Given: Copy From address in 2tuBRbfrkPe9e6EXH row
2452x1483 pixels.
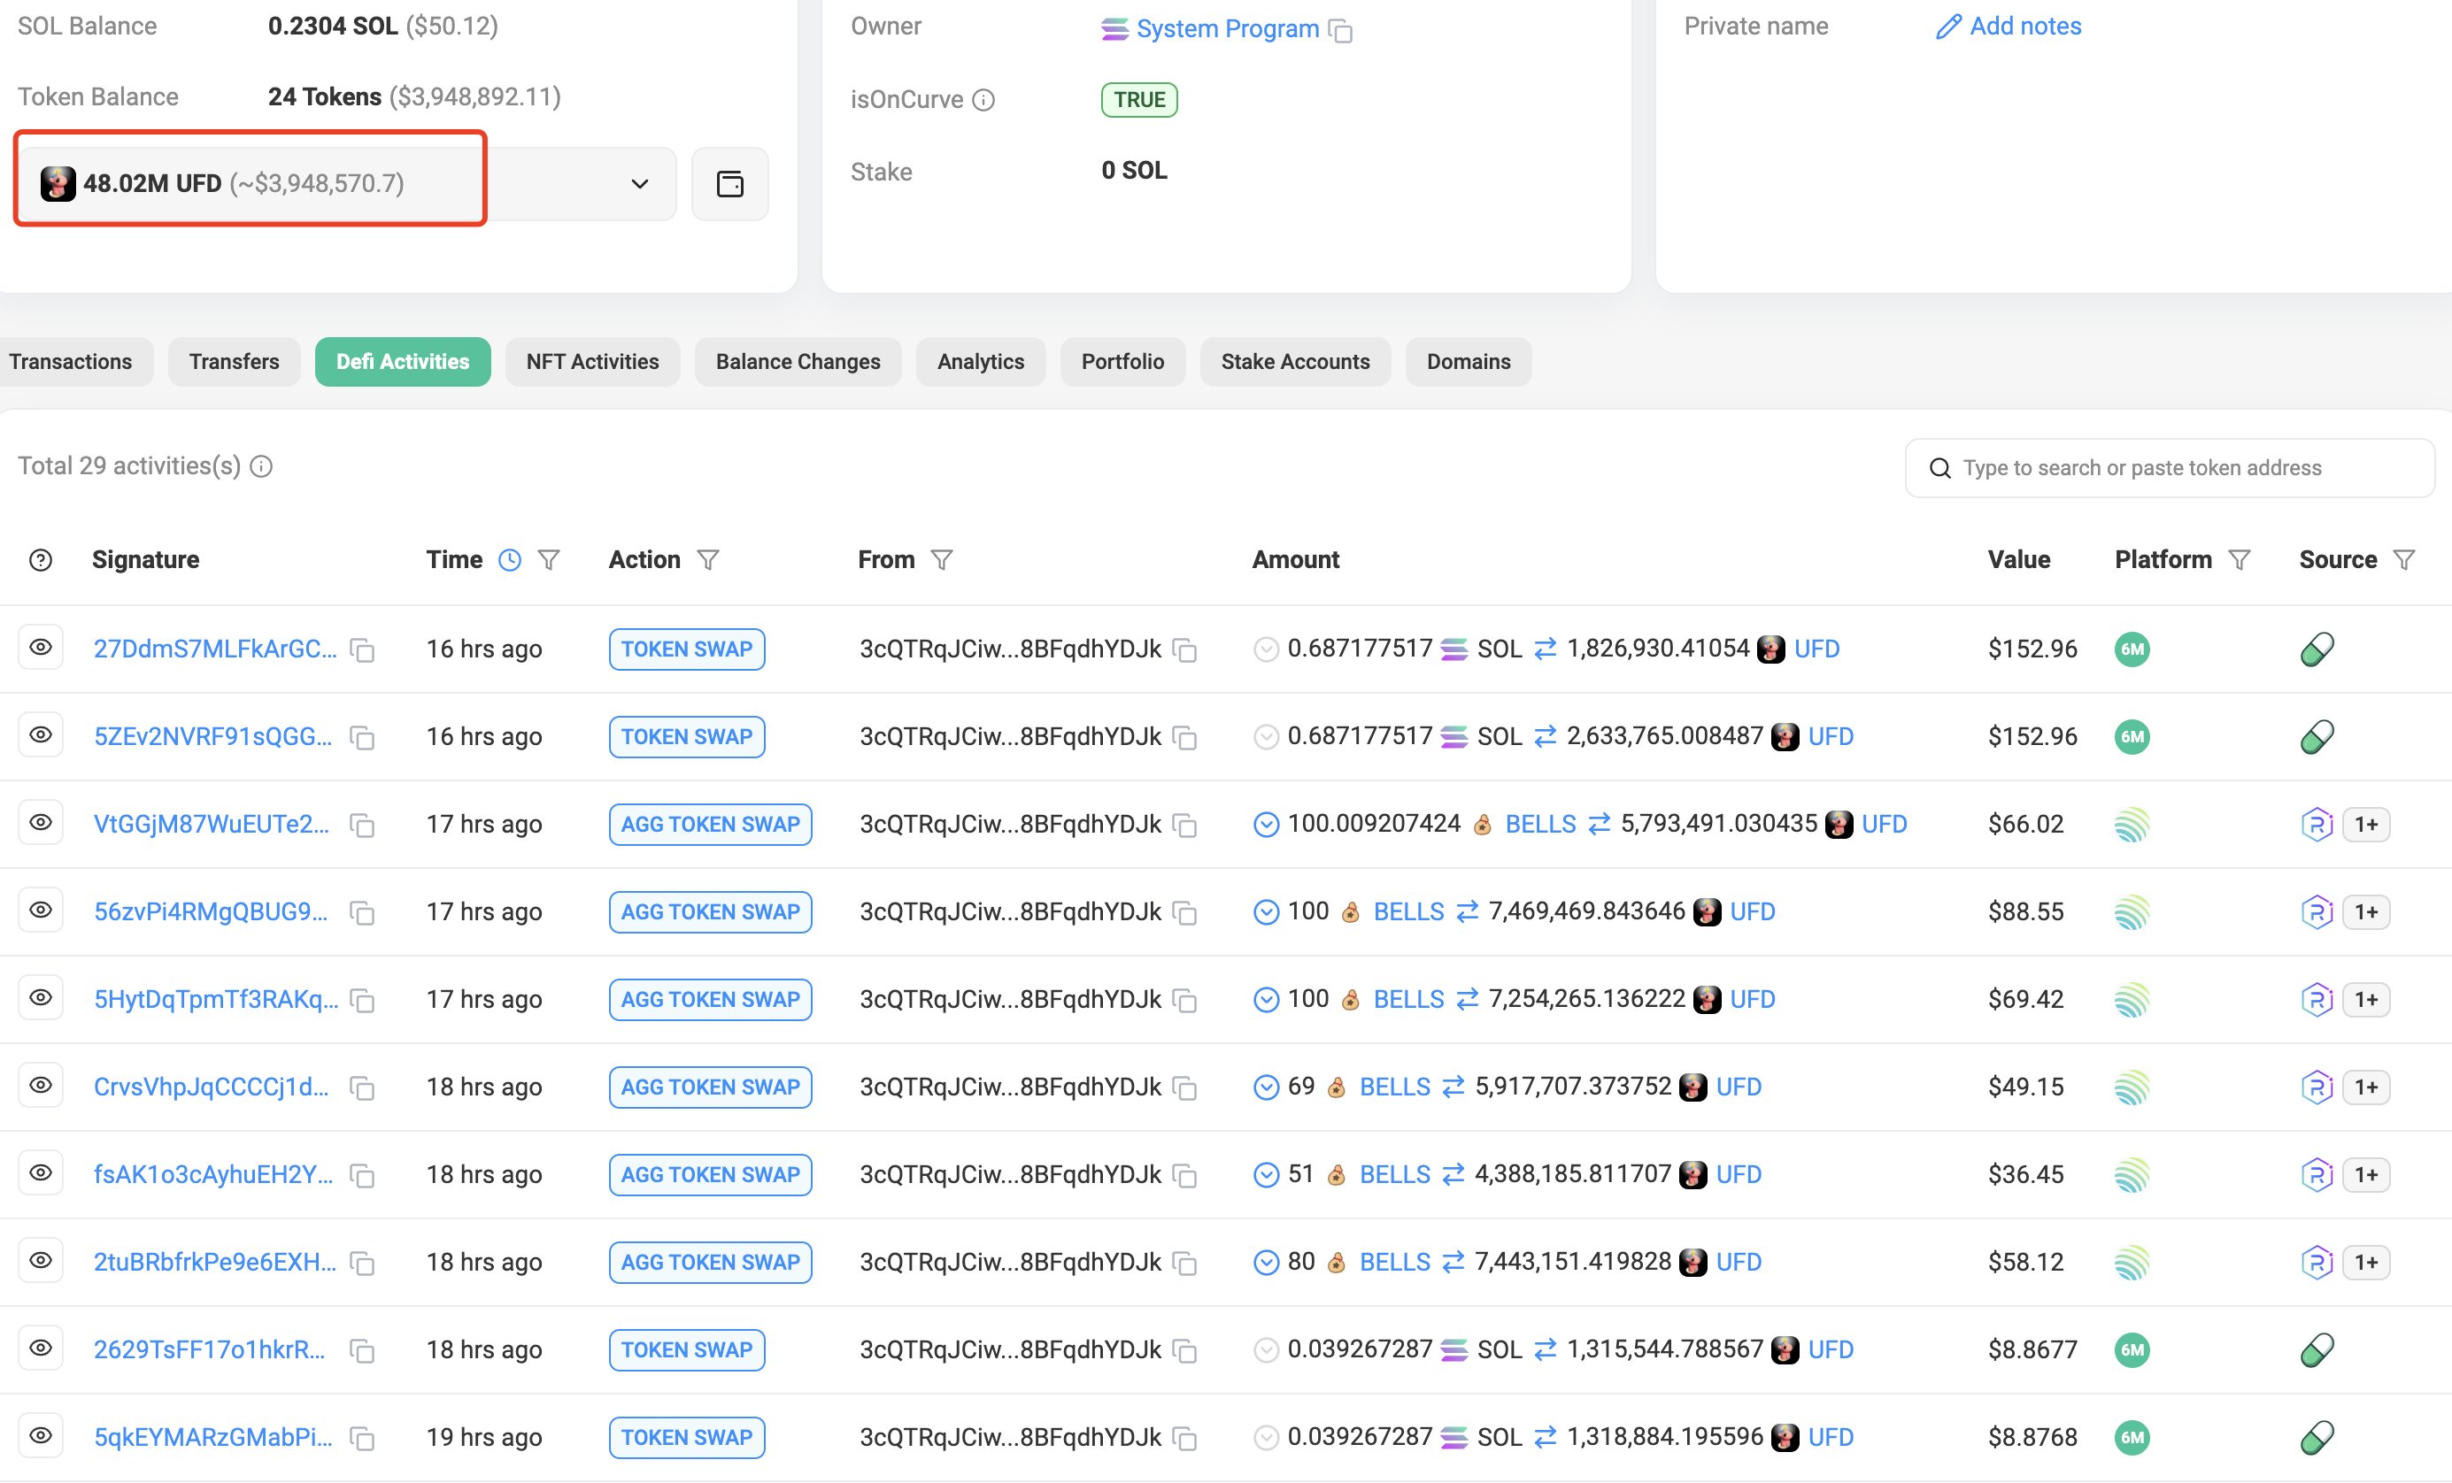Looking at the screenshot, I should [x=1184, y=1264].
